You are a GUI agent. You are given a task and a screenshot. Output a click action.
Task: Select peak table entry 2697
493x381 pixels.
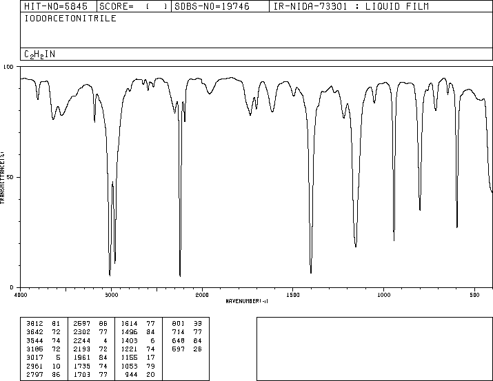(81, 324)
